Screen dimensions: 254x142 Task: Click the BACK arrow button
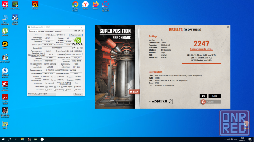(x=134, y=92)
